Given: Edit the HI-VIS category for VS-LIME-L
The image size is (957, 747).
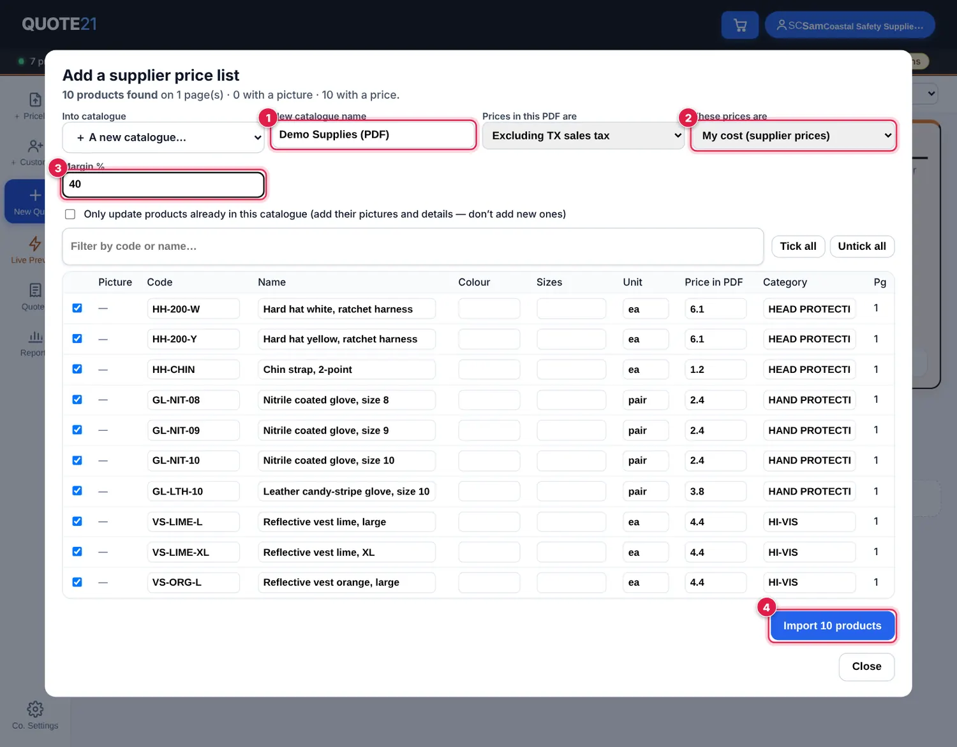Looking at the screenshot, I should click(809, 522).
